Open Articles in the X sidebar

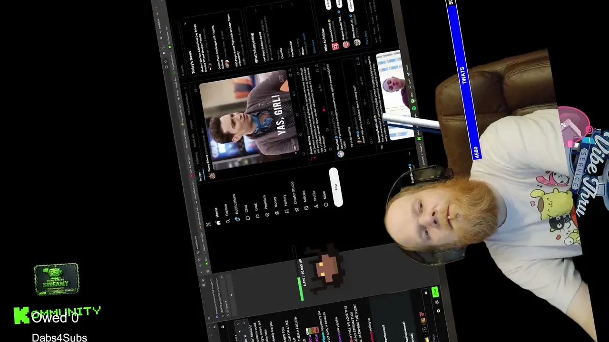tap(305, 201)
